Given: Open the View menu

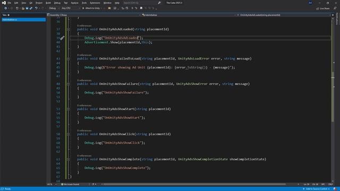Looking at the screenshot, I should click(23, 3).
